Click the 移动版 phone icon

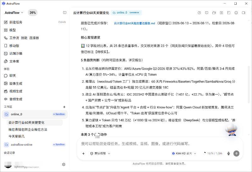(x=6, y=46)
